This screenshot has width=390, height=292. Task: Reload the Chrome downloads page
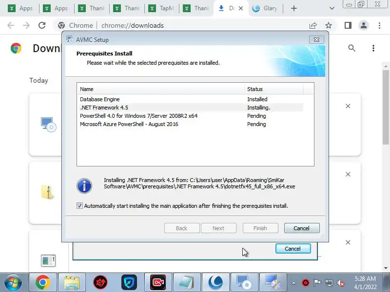(42, 25)
